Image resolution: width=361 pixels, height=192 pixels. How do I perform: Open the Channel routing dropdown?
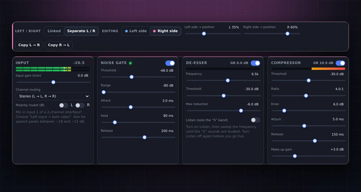[53, 96]
